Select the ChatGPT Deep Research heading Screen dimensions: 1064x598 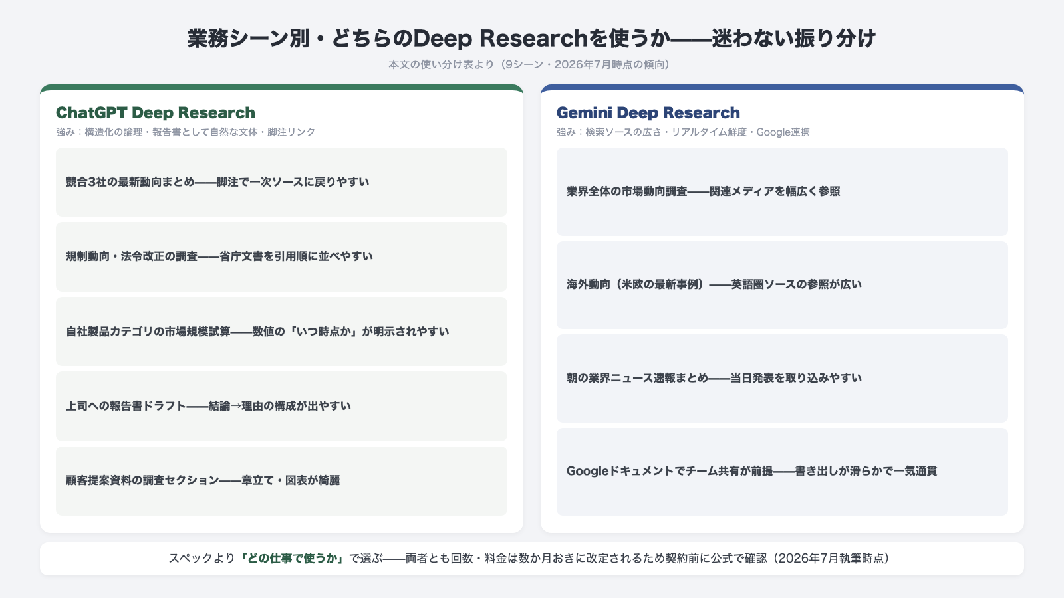(156, 112)
